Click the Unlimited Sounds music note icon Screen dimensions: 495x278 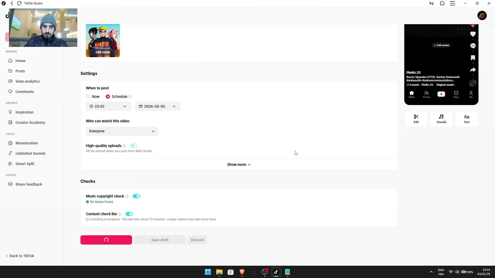10,153
